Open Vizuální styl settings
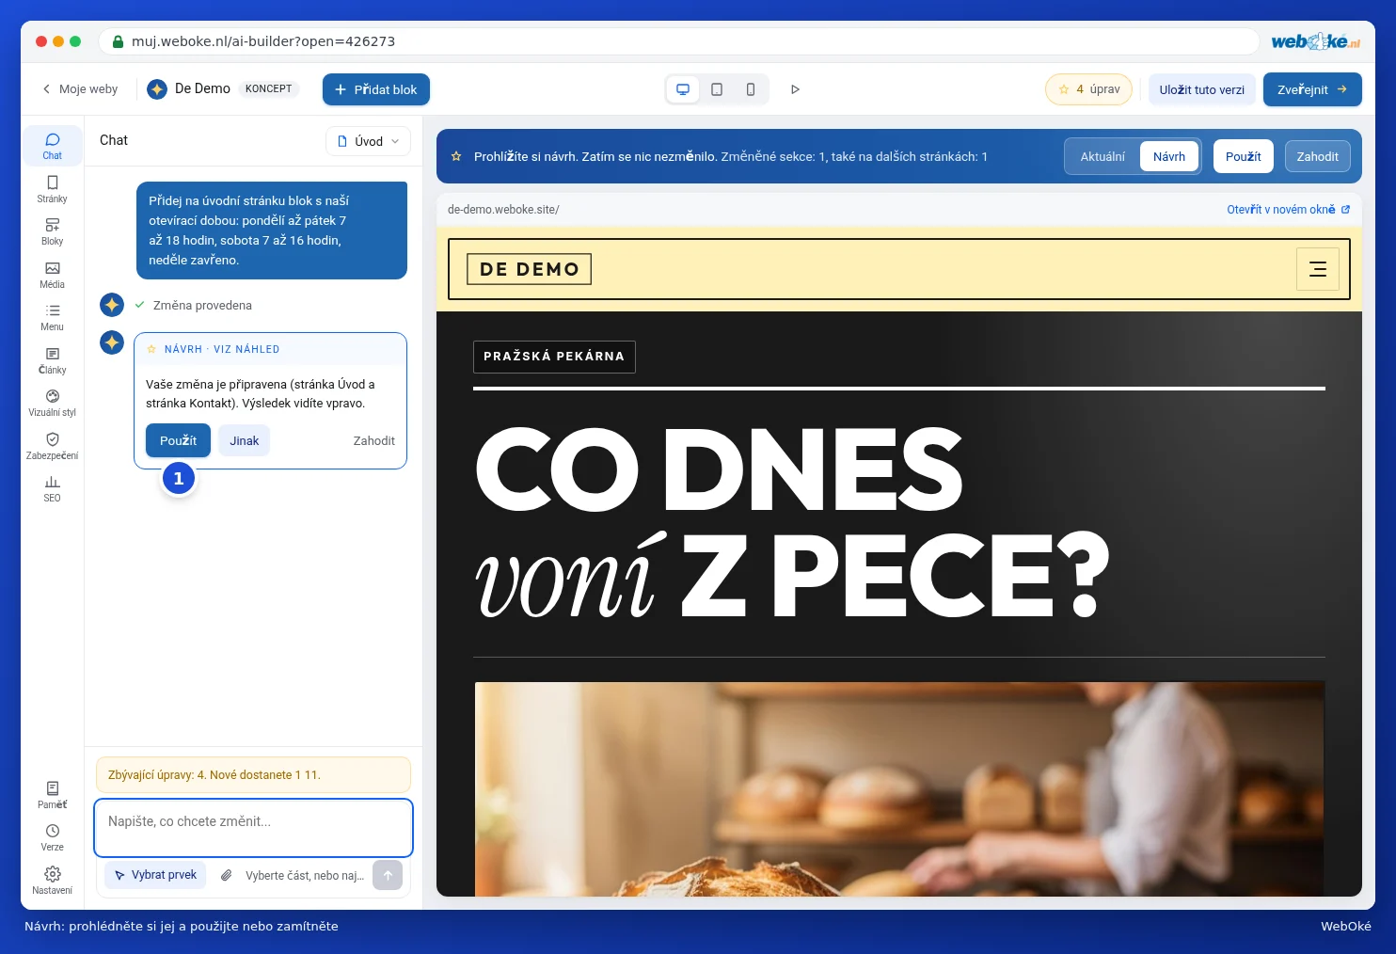 (x=52, y=403)
